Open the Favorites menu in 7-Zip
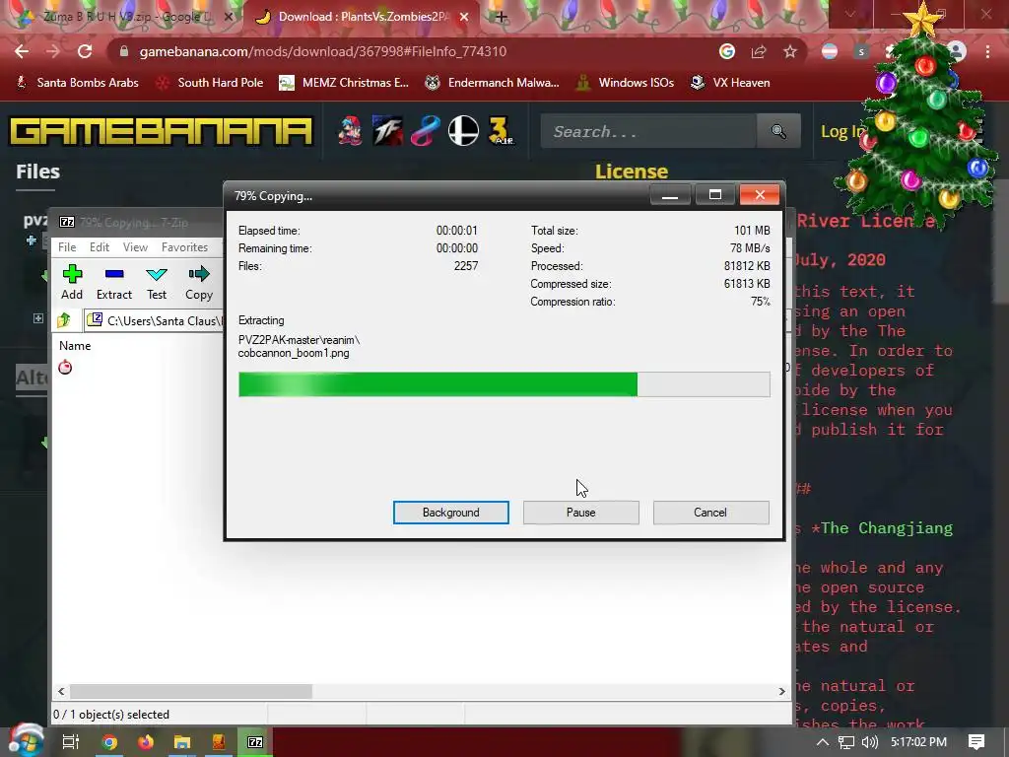1009x757 pixels. (184, 247)
